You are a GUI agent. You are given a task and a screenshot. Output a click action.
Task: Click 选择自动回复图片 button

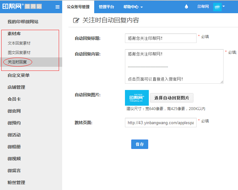[x=172, y=98]
